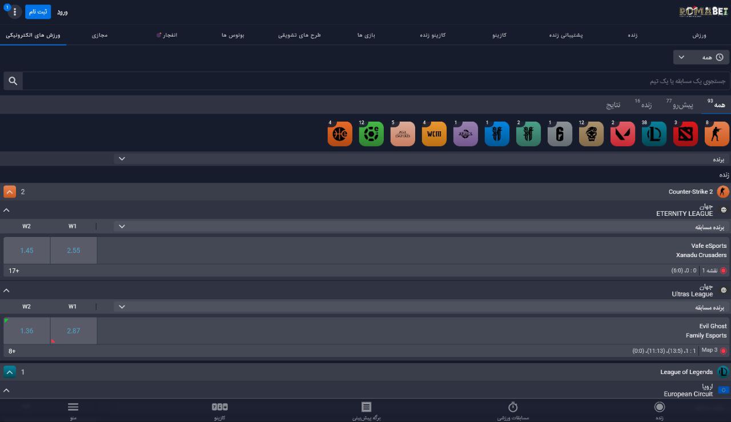Select the Counter-Strike game filter icon

point(717,134)
